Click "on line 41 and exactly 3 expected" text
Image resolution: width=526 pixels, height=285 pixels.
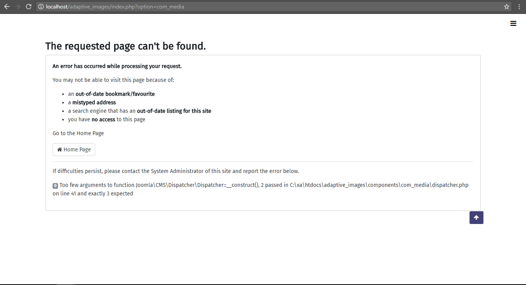[x=93, y=193]
